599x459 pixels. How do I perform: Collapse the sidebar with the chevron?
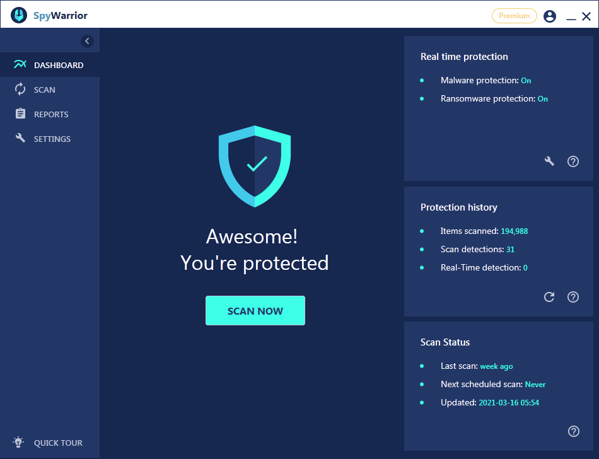pyautogui.click(x=87, y=40)
